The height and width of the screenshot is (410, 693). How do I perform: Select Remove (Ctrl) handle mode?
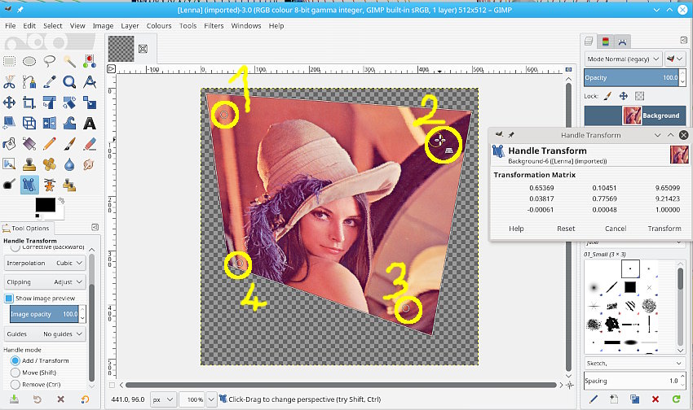(15, 383)
